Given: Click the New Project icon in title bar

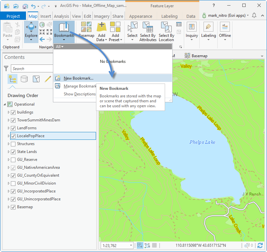Looking at the screenshot, I should tap(7, 6).
